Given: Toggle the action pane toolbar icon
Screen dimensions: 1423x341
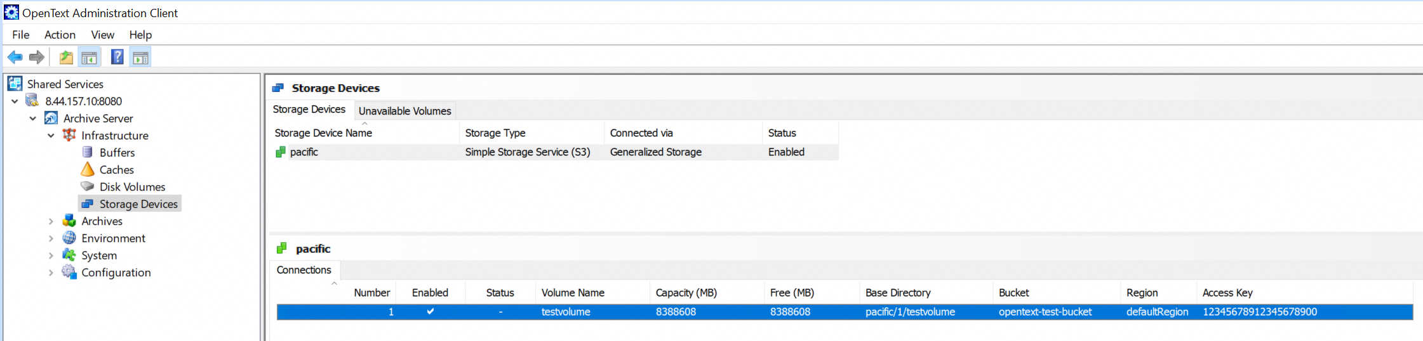Looking at the screenshot, I should pos(140,58).
